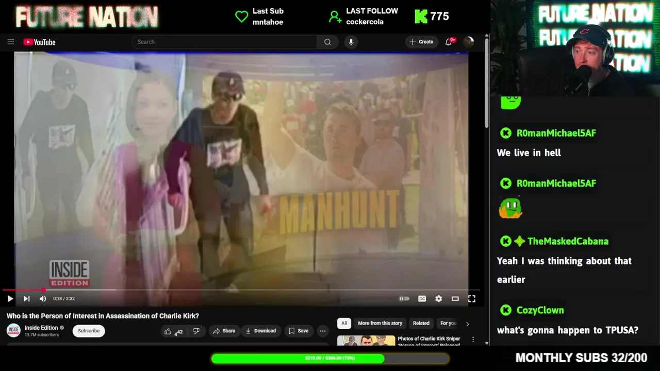This screenshot has height=371, width=660.
Task: Open the Photos of Charlie Kirk Sniper title
Action: tap(429, 342)
